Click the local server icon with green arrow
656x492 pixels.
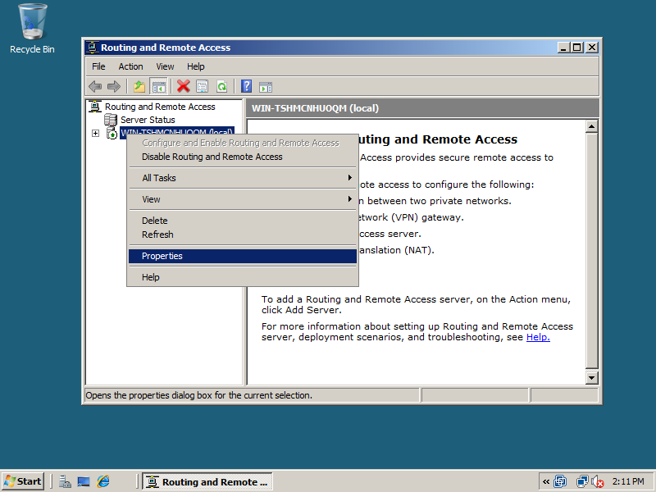click(112, 133)
